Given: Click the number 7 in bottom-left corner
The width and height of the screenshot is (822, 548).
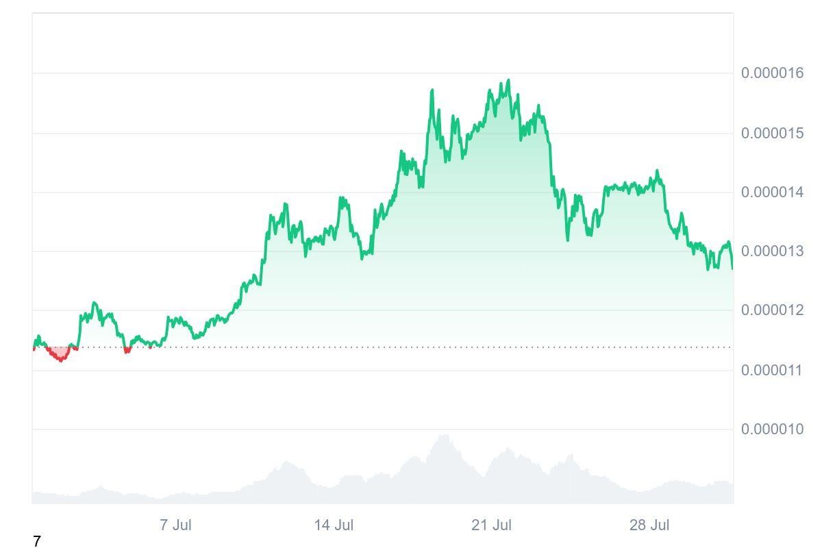Looking at the screenshot, I should (x=37, y=542).
